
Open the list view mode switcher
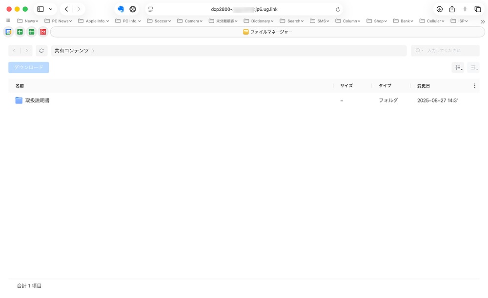tap(458, 68)
